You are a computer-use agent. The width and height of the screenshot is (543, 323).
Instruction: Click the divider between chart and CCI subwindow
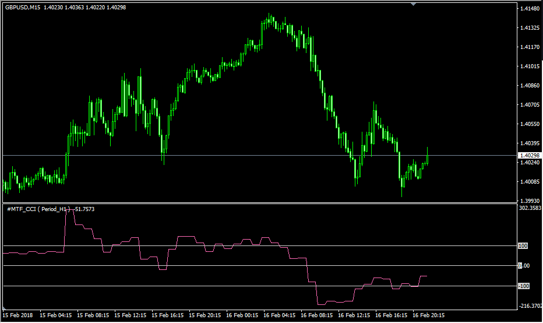pos(259,203)
